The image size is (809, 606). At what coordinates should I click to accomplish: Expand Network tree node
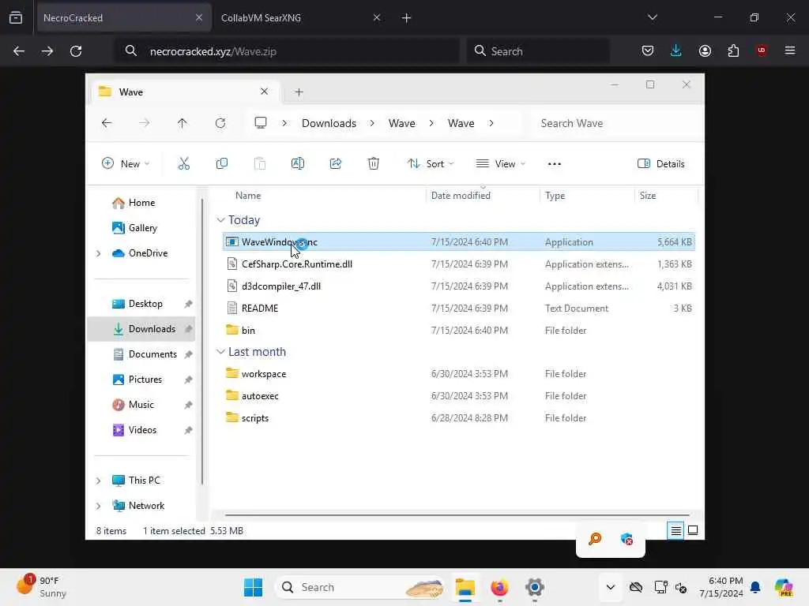[x=99, y=506]
